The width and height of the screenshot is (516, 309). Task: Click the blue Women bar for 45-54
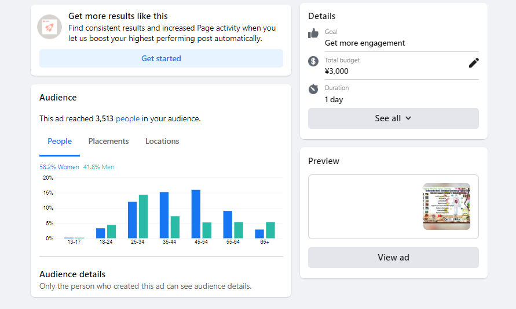(196, 214)
